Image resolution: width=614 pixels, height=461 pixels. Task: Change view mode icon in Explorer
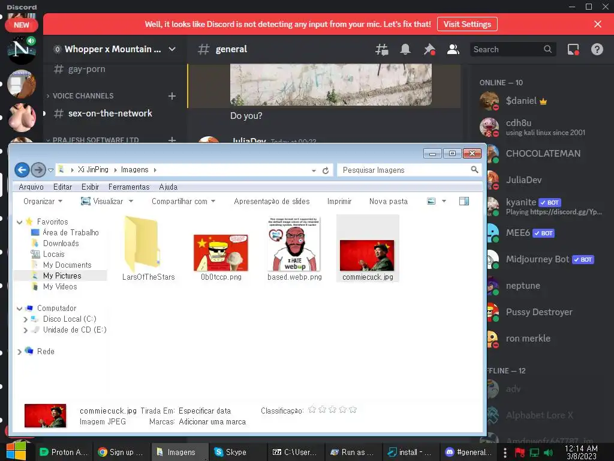tap(431, 202)
